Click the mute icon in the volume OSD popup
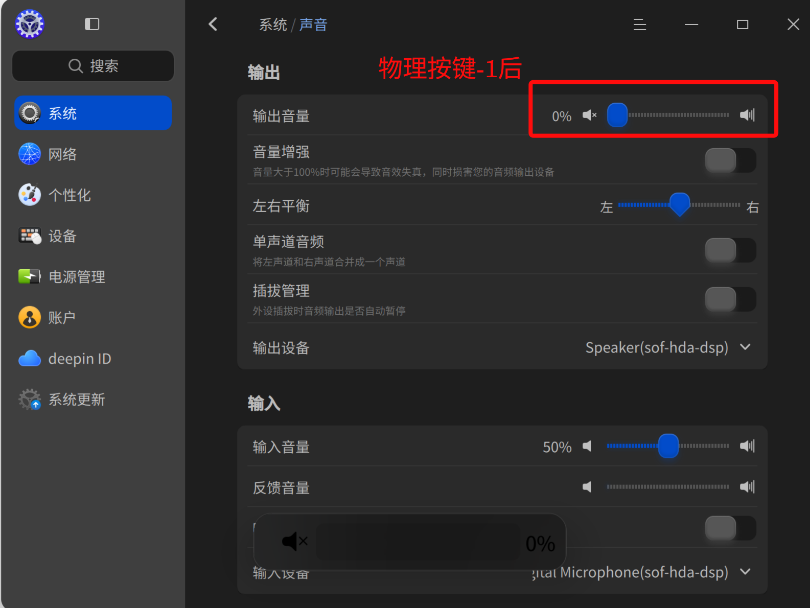Image resolution: width=810 pixels, height=608 pixels. point(295,541)
